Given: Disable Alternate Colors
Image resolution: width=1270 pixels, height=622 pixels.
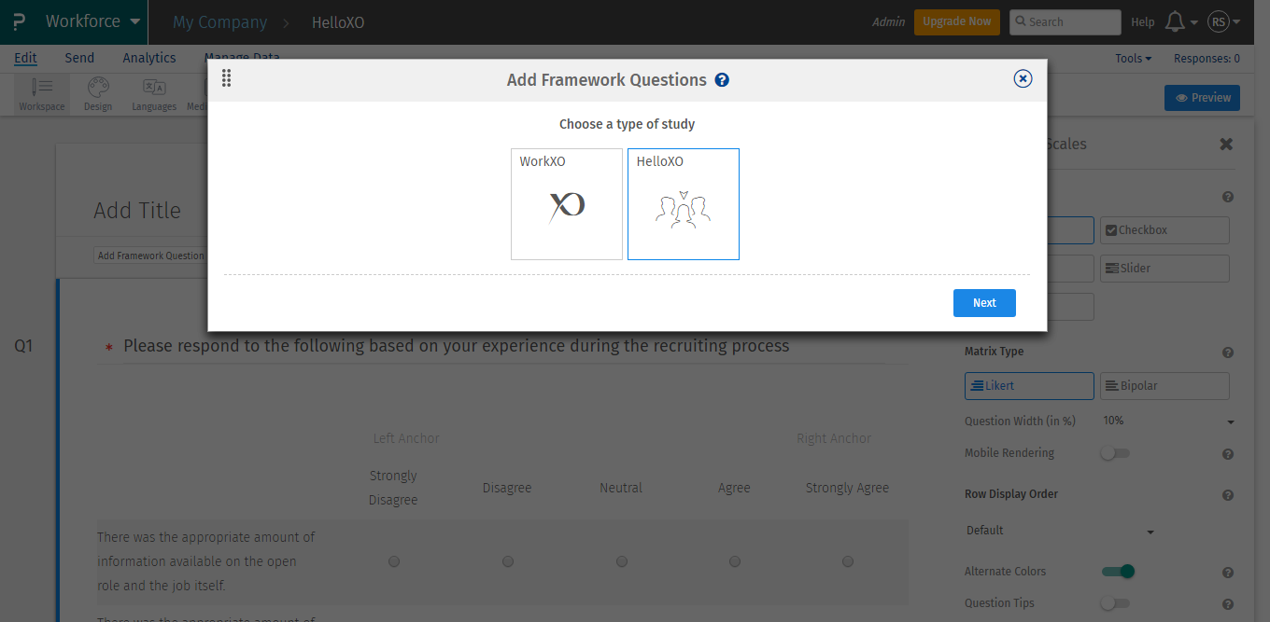Looking at the screenshot, I should [x=1118, y=571].
